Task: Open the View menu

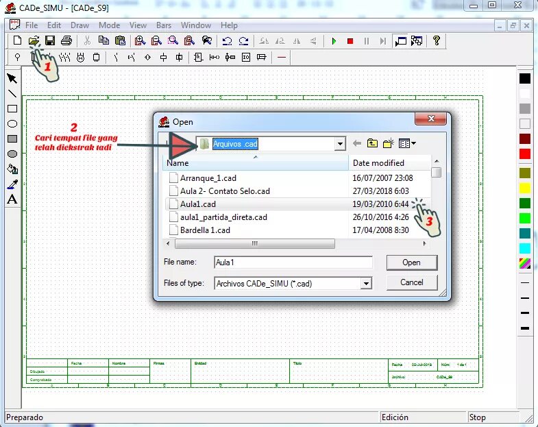Action: click(138, 25)
